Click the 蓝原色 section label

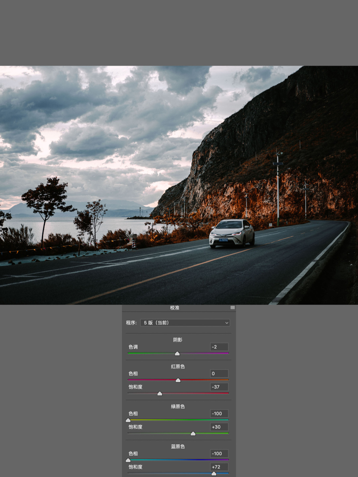178,447
